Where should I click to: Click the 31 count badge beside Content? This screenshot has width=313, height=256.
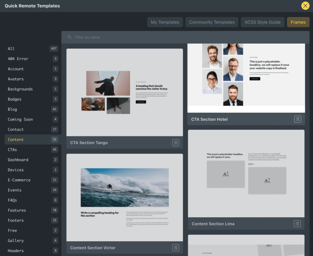55,139
